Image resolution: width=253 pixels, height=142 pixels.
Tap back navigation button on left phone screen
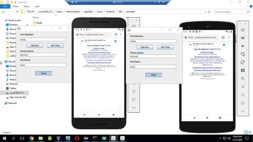point(84,115)
